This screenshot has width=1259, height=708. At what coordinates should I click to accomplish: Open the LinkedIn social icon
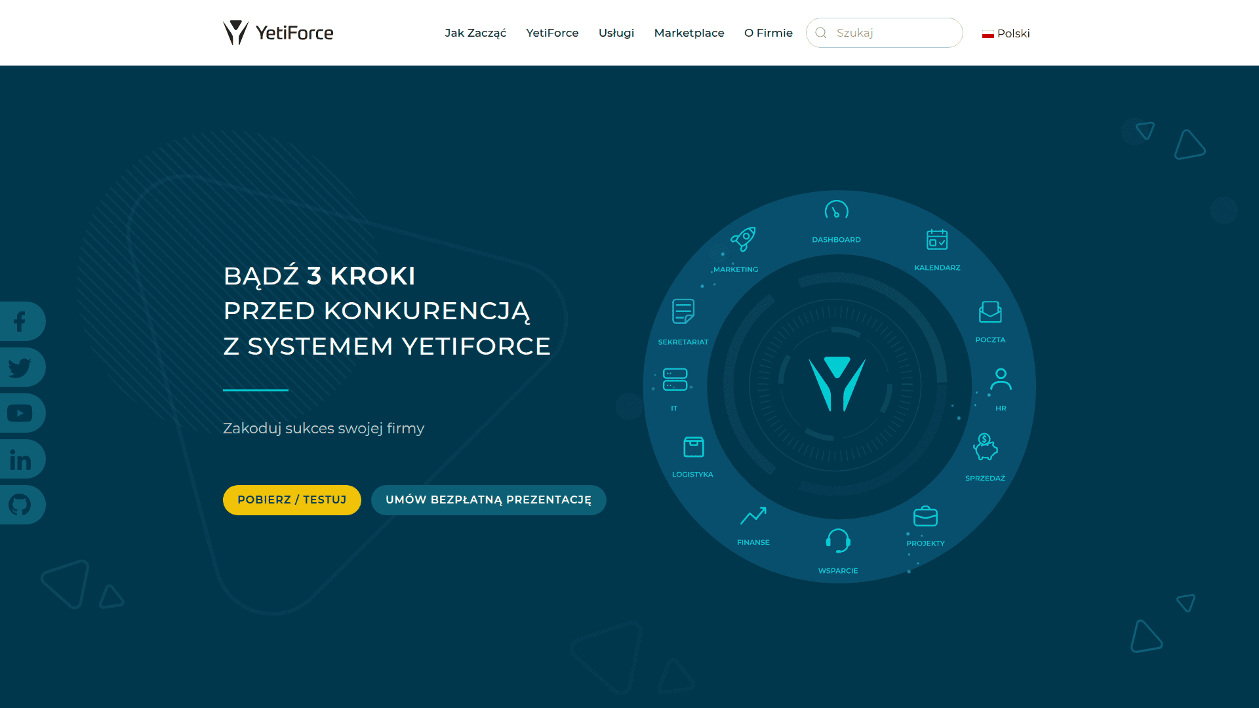coord(20,459)
